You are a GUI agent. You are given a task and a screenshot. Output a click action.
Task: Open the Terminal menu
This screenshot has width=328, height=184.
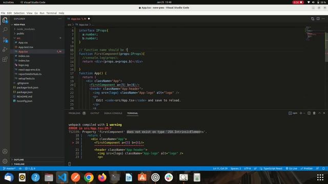(51, 13)
